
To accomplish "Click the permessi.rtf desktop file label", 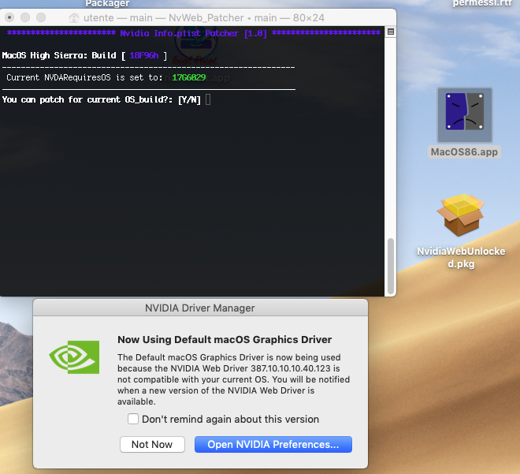I will (x=482, y=3).
